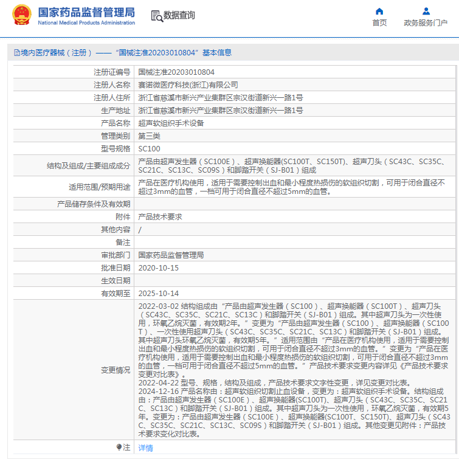This screenshot has height=459, width=459.
Task: Click the 首页 home icon
Action: (x=379, y=12)
